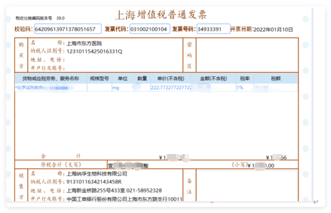The width and height of the screenshot is (331, 213).
Task: Click the 货物或应税劳务、服务名称 column header
Action: point(51,79)
